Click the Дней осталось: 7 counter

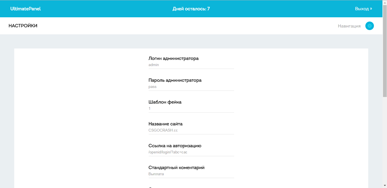click(191, 9)
